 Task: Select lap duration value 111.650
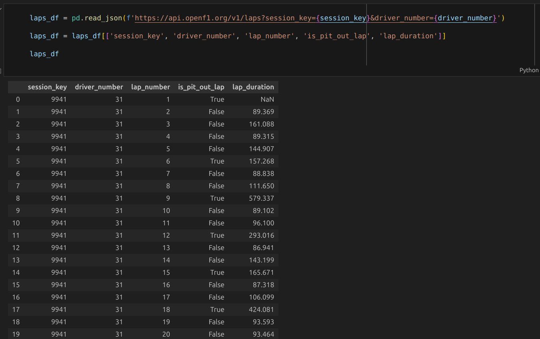pos(262,186)
